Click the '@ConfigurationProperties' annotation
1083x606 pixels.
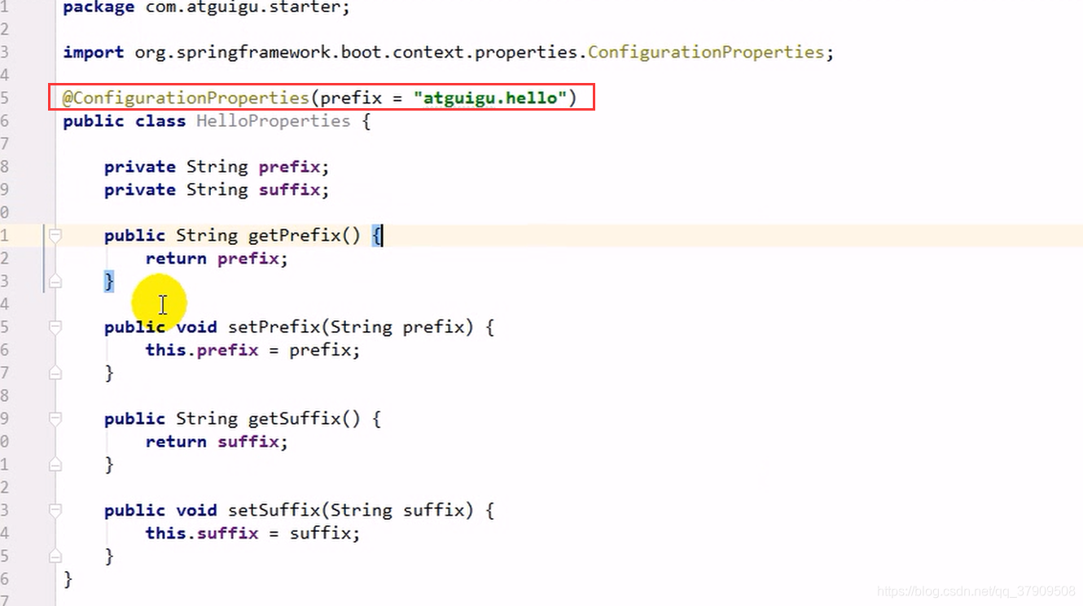186,98
